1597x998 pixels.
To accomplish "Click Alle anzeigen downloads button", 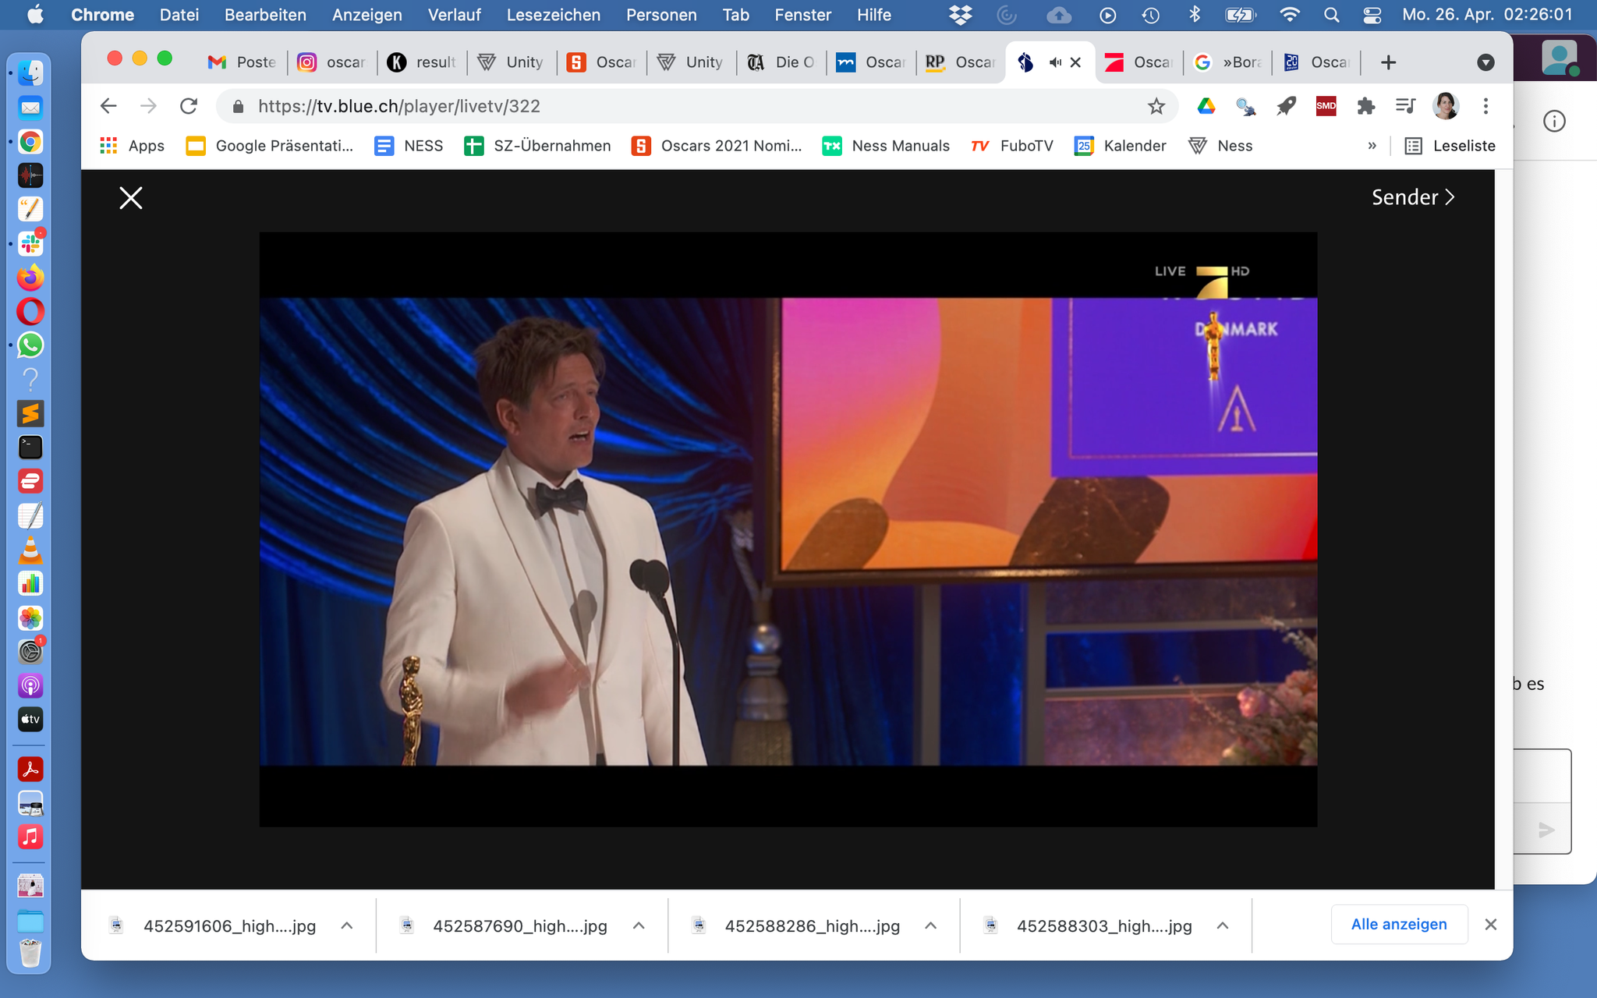I will (x=1399, y=924).
